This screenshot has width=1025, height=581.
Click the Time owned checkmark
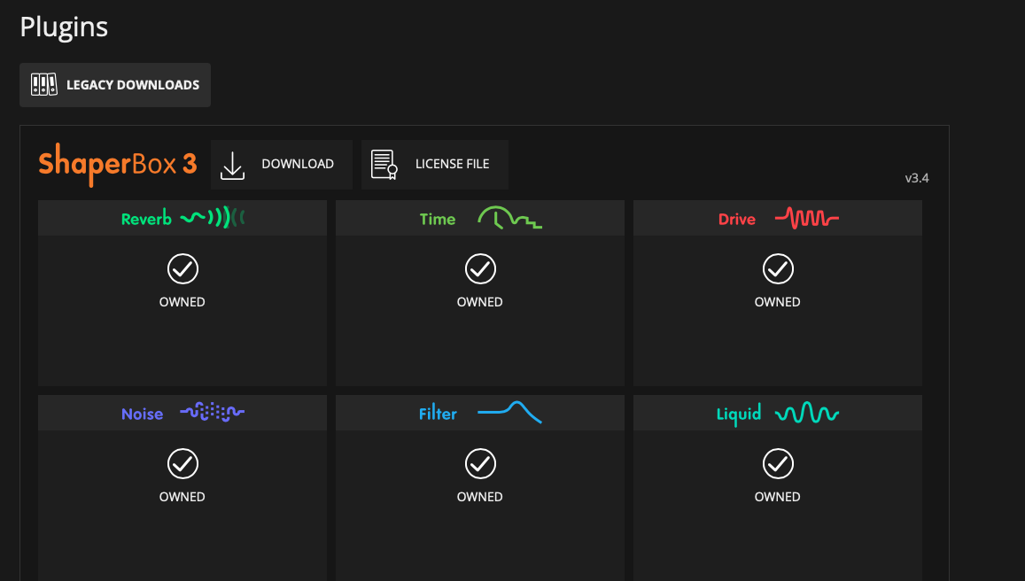pyautogui.click(x=480, y=268)
